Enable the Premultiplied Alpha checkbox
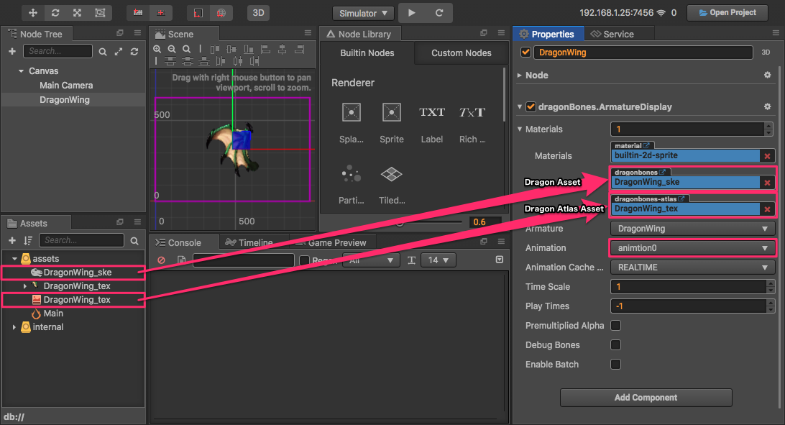785x425 pixels. (616, 325)
